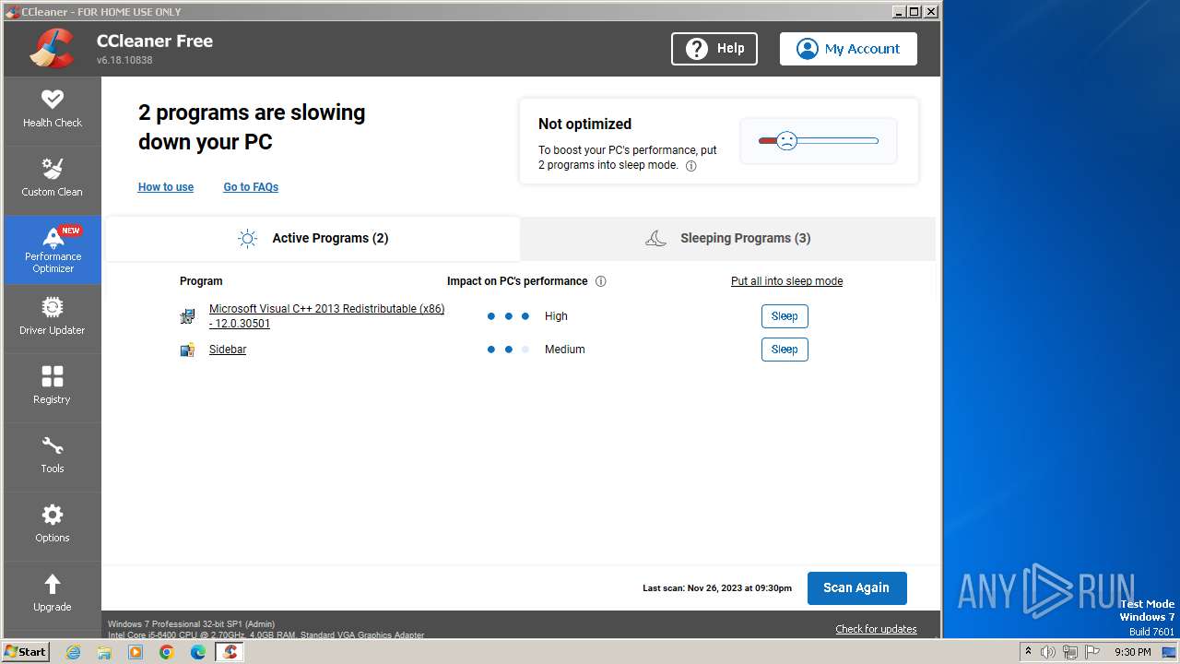The height and width of the screenshot is (664, 1180).
Task: Open the Windows Start menu
Action: tap(25, 652)
